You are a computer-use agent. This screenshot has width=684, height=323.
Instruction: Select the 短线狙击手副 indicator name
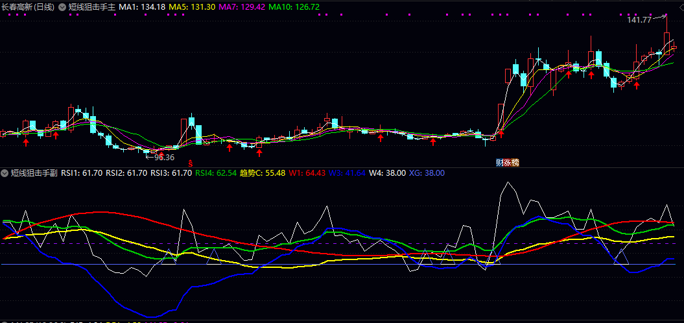34,173
